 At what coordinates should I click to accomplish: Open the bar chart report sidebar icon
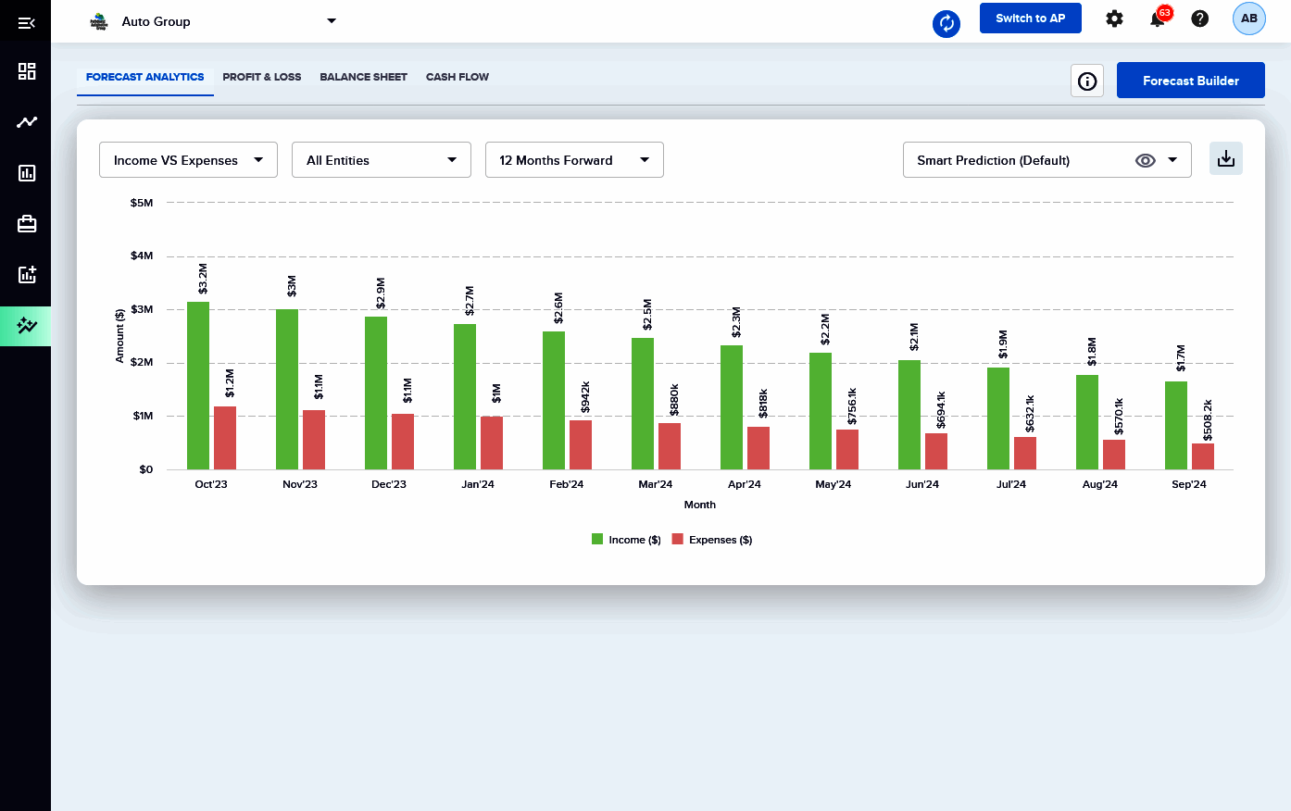coord(26,173)
